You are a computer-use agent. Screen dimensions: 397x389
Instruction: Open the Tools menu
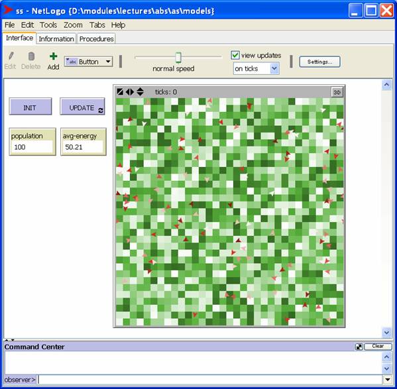[48, 25]
